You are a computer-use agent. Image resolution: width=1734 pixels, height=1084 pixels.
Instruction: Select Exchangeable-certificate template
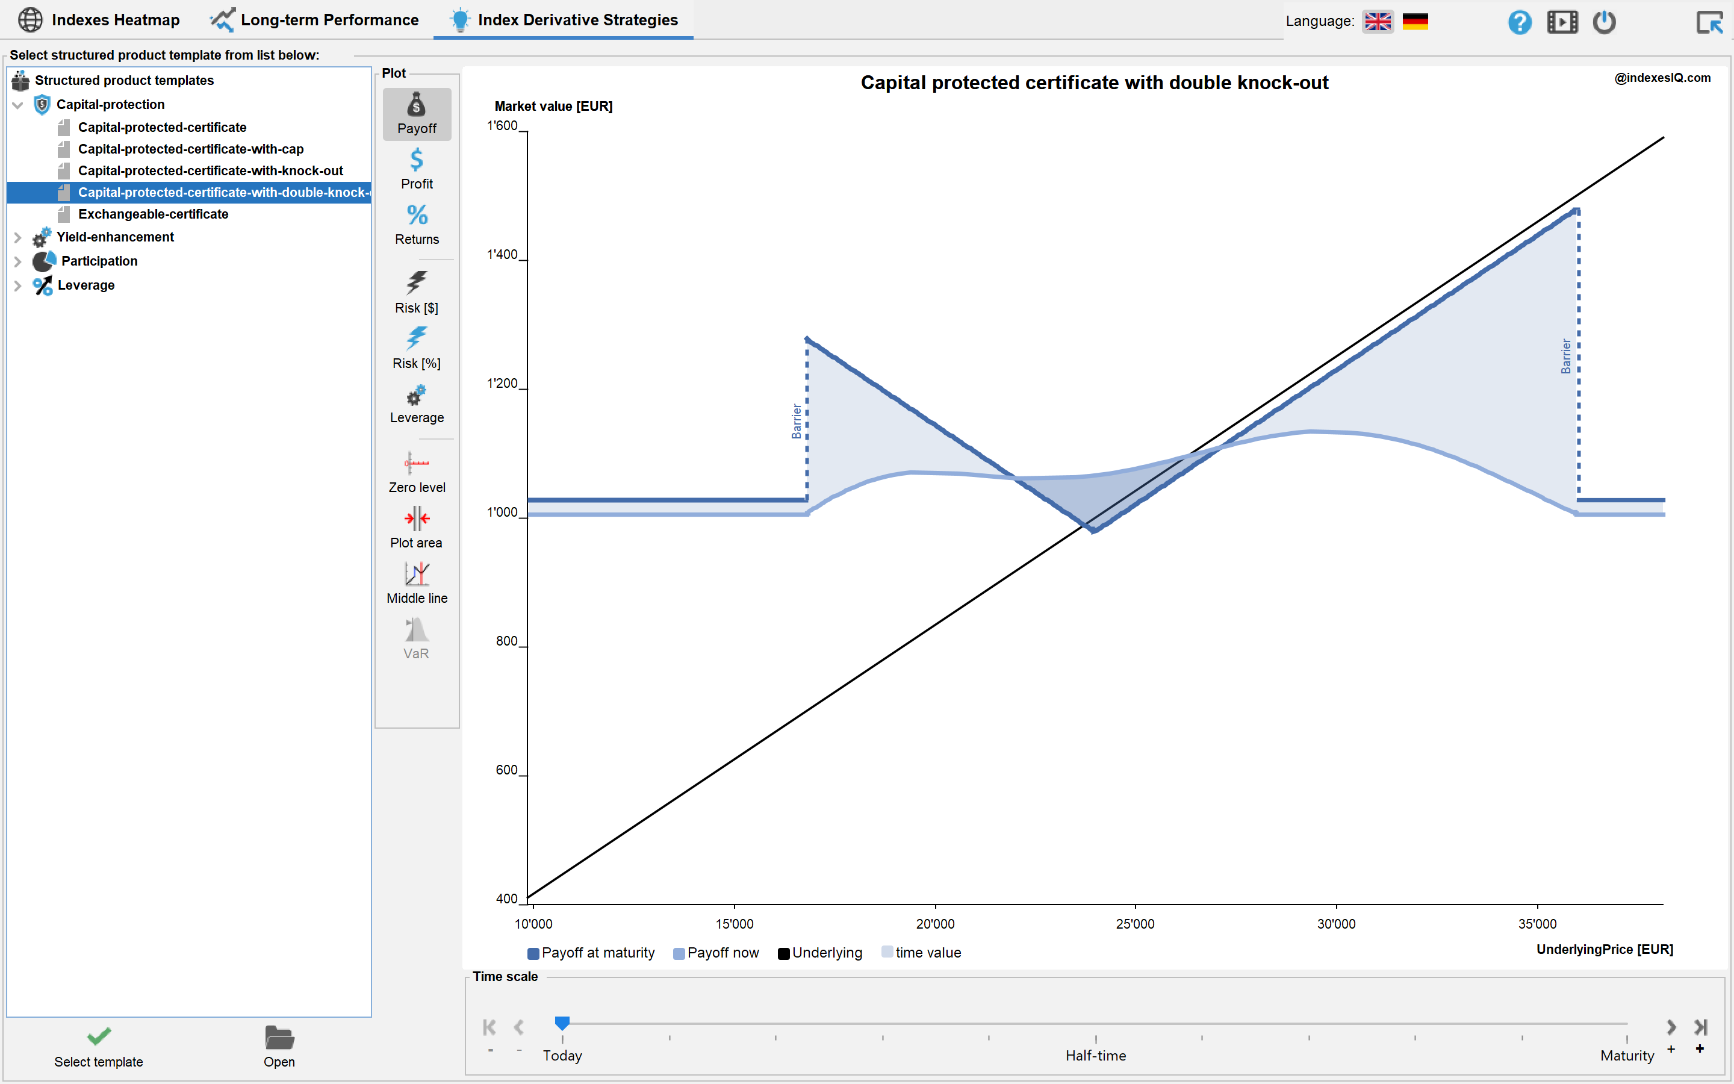pyautogui.click(x=152, y=214)
